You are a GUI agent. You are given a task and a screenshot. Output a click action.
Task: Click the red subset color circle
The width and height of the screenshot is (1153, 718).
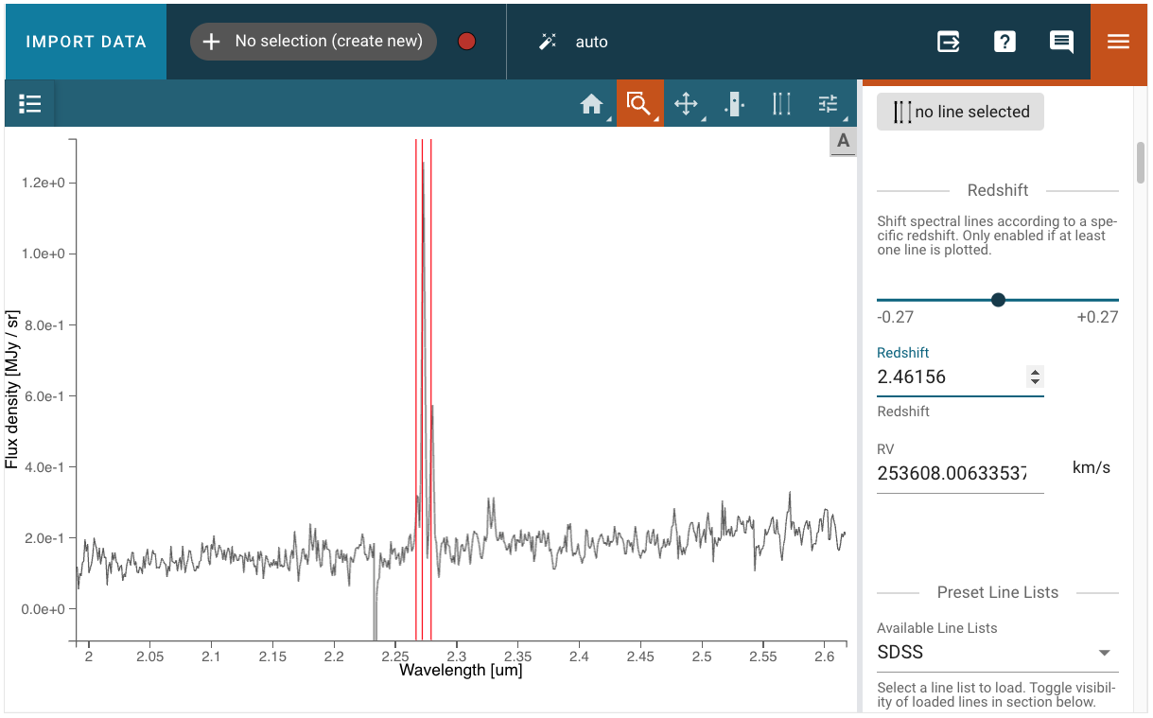click(x=466, y=42)
